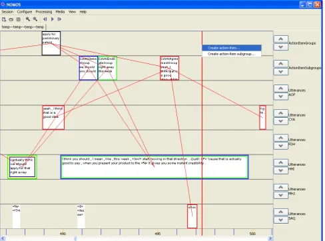Move ActionItemGroups row up

click(x=280, y=39)
